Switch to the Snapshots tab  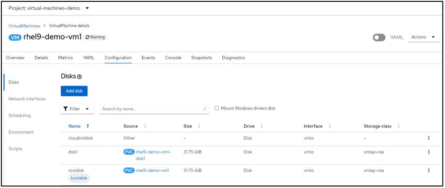201,58
